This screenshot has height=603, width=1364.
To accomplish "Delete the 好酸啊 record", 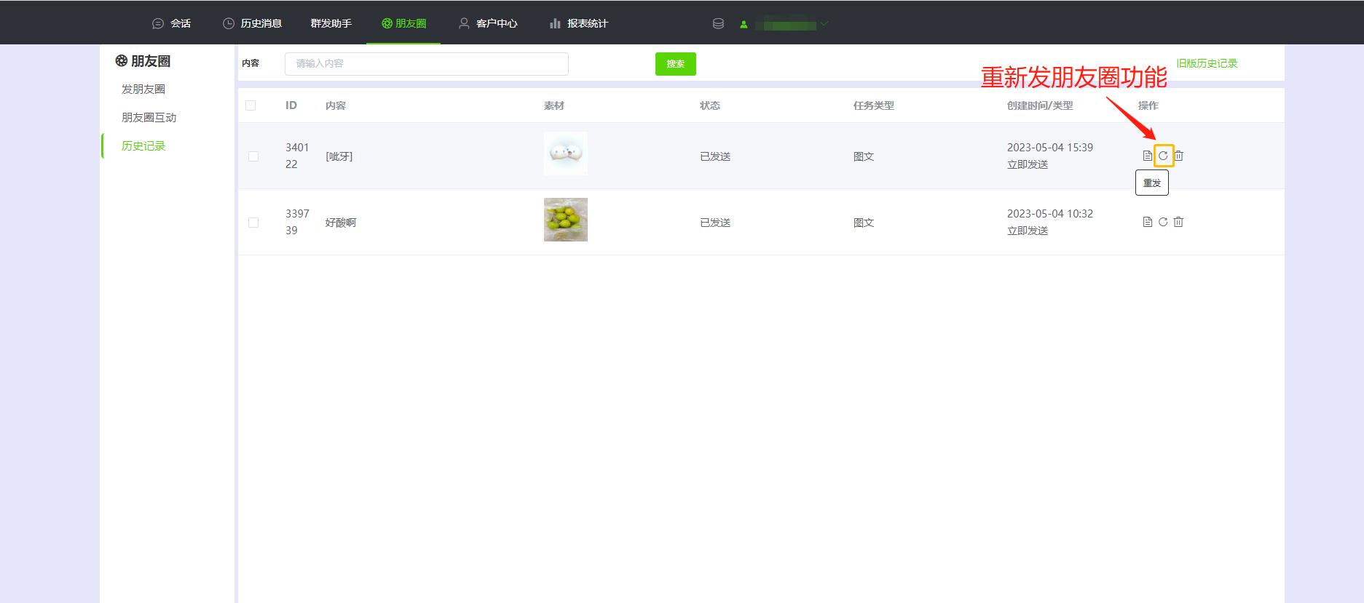I will click(1178, 222).
